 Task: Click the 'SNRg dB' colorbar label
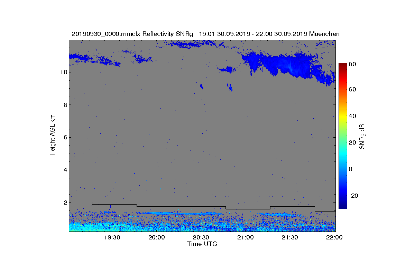(x=362, y=136)
